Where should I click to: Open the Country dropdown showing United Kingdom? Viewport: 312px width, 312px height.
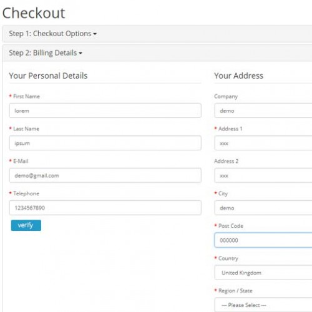263,273
